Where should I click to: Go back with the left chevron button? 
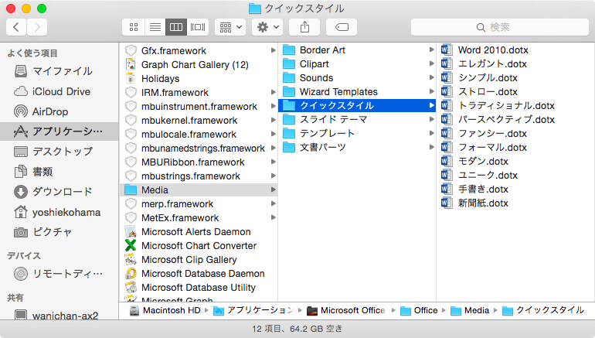(x=16, y=27)
